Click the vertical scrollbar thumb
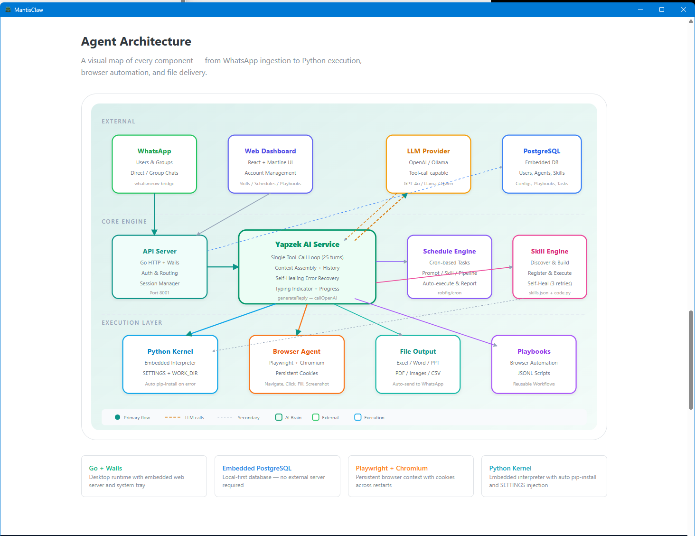This screenshot has height=536, width=695. tap(691, 360)
